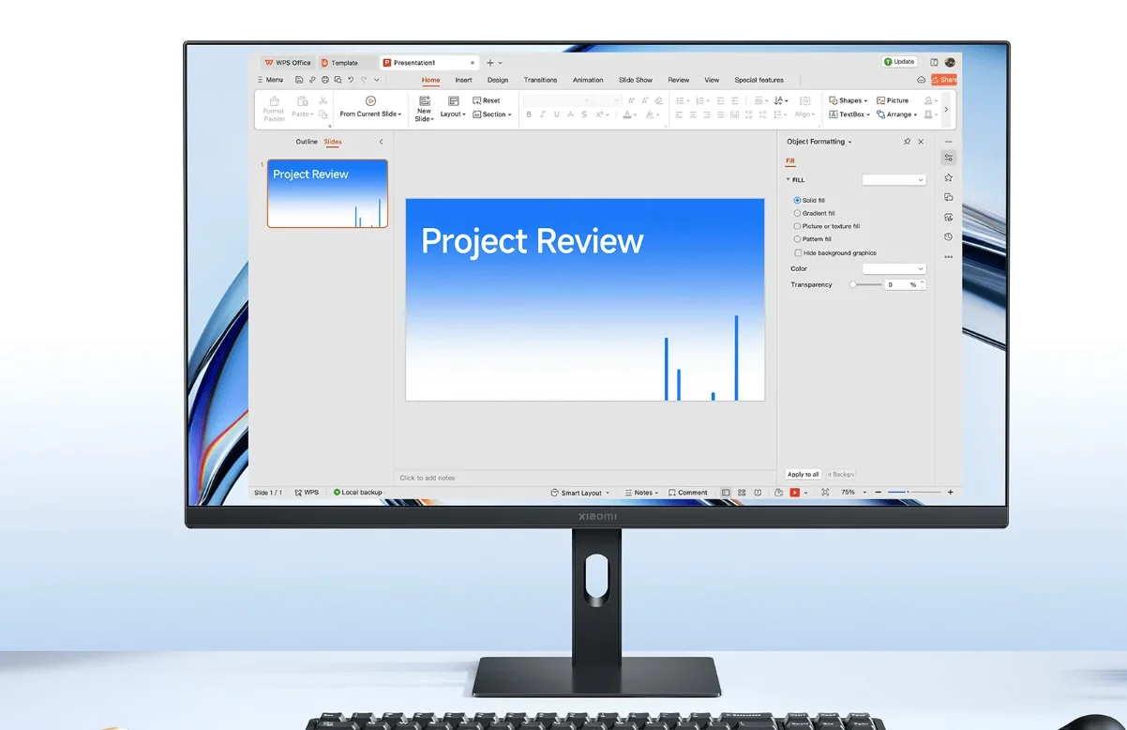The height and width of the screenshot is (730, 1127).
Task: Click the New Slide icon
Action: coord(425,100)
